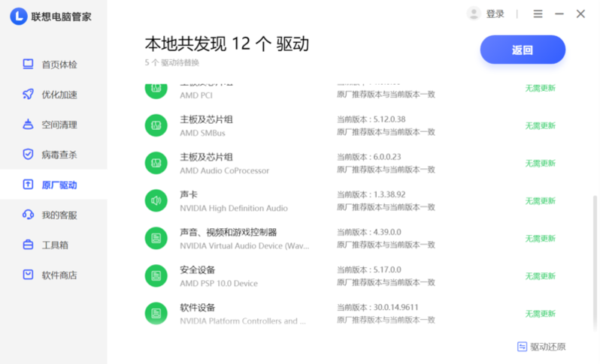The image size is (600, 364).
Task: Click the 我的客服 headset icon
Action: point(28,215)
